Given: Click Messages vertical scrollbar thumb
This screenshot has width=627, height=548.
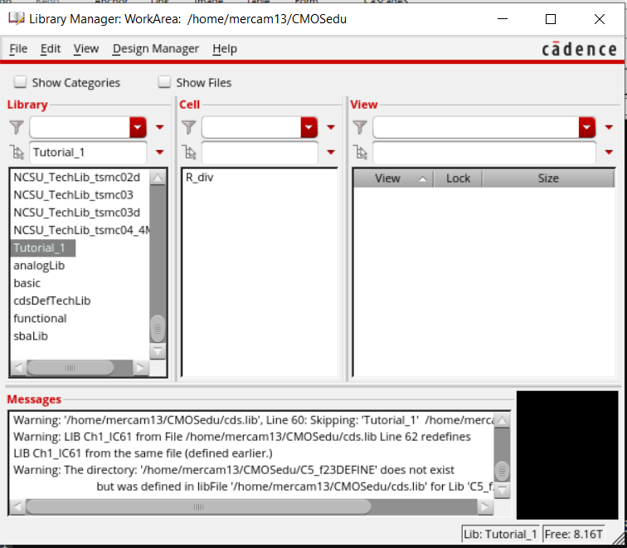Looking at the screenshot, I should [502, 471].
